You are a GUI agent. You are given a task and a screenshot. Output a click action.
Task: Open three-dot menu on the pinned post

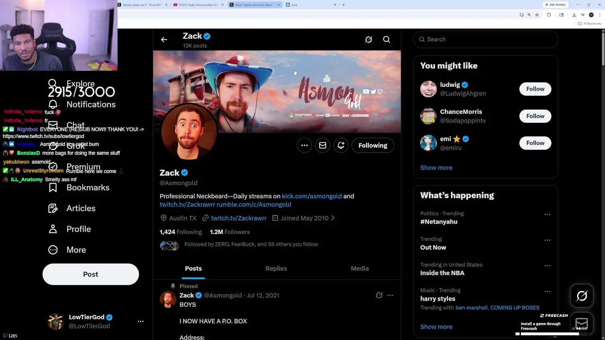pyautogui.click(x=390, y=296)
